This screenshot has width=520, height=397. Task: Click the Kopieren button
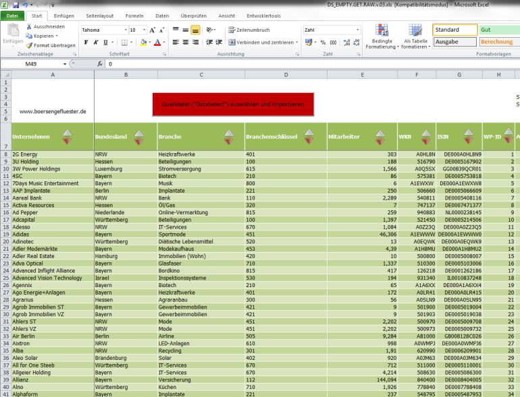(x=40, y=36)
